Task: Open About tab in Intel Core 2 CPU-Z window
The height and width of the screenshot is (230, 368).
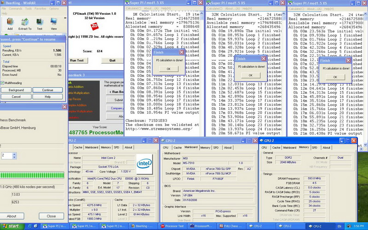Action: point(128,147)
